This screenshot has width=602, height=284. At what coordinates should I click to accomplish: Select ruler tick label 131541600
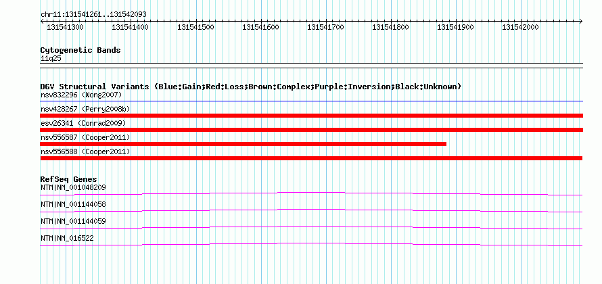260,28
